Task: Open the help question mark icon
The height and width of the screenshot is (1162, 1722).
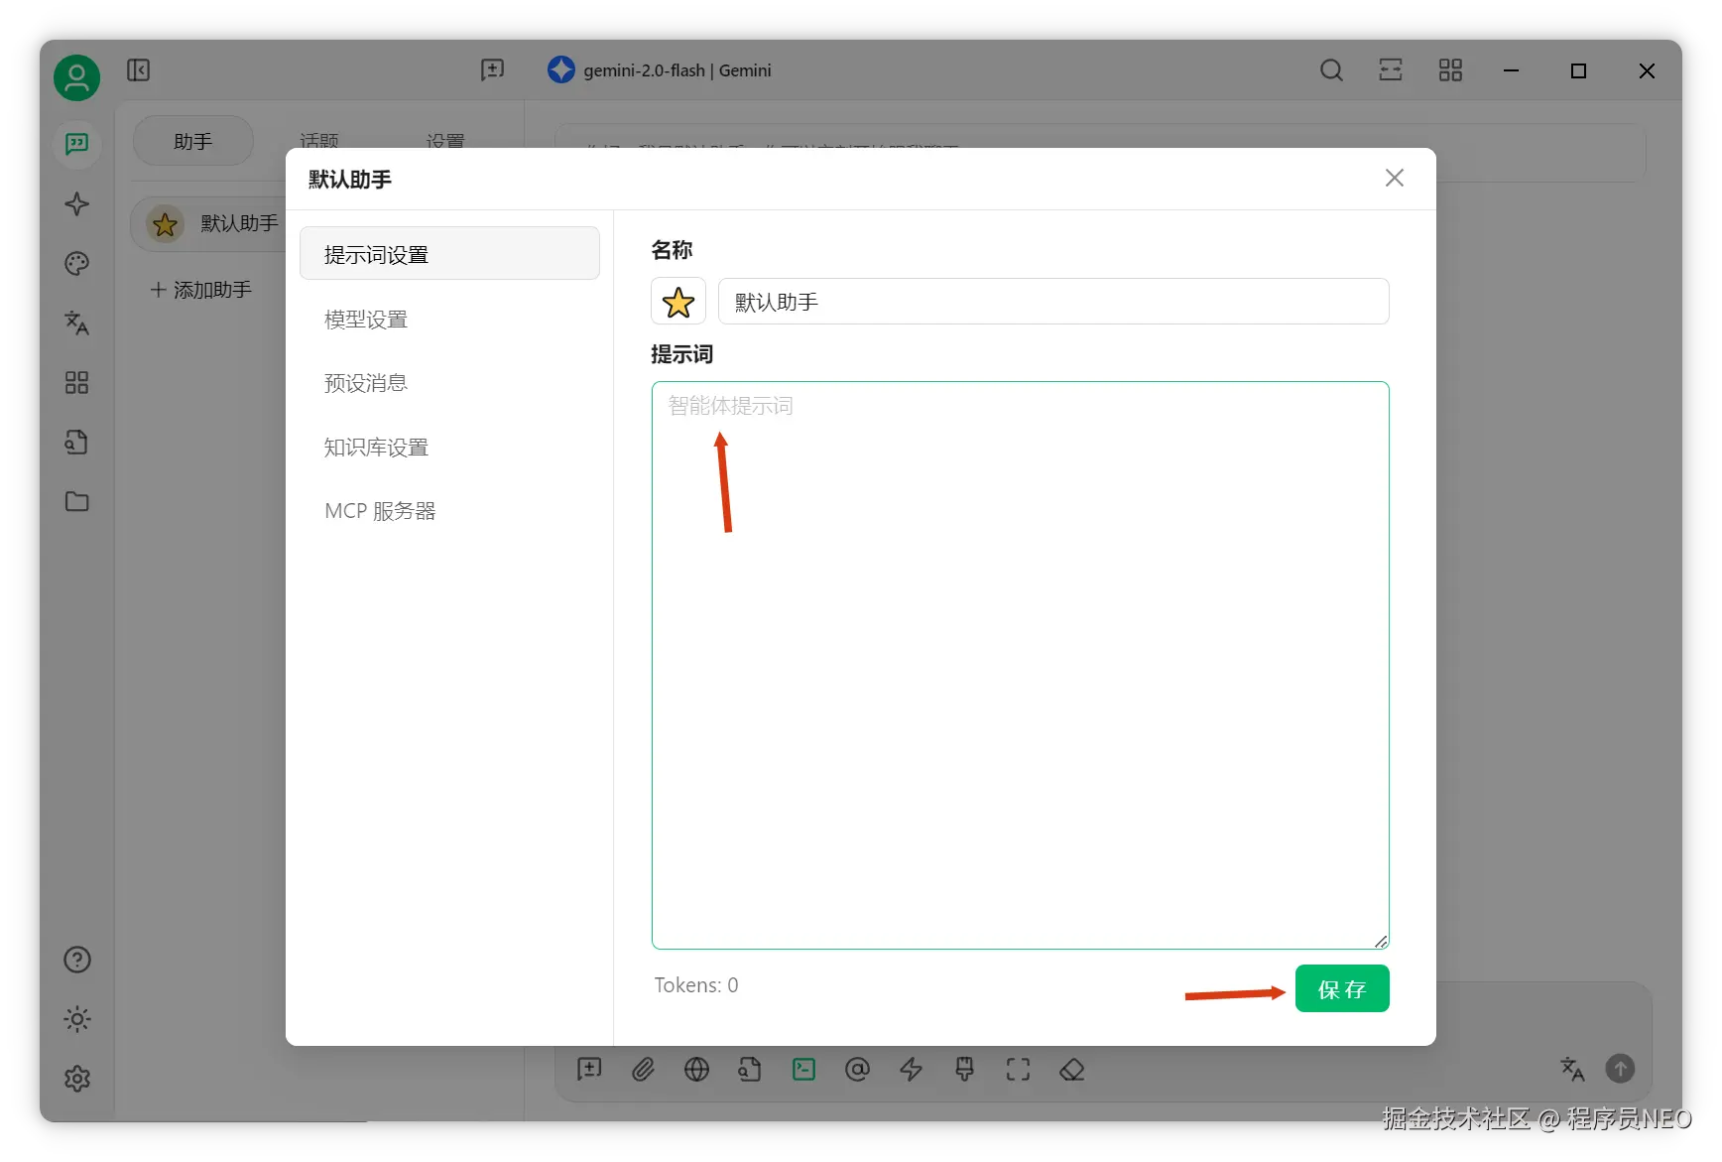Action: click(x=76, y=960)
